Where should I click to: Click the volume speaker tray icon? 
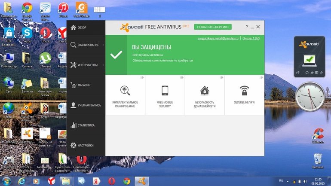pyautogui.click(x=305, y=181)
